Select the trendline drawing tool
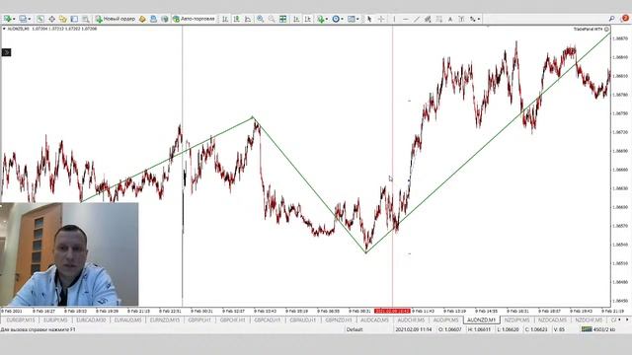632x355 pixels. (417, 19)
